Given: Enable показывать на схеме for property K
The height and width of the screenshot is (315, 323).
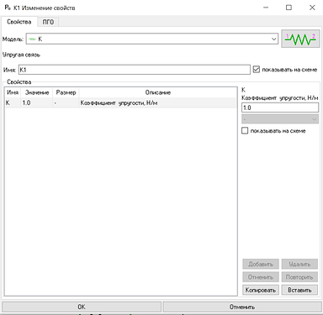Looking at the screenshot, I should click(x=245, y=130).
